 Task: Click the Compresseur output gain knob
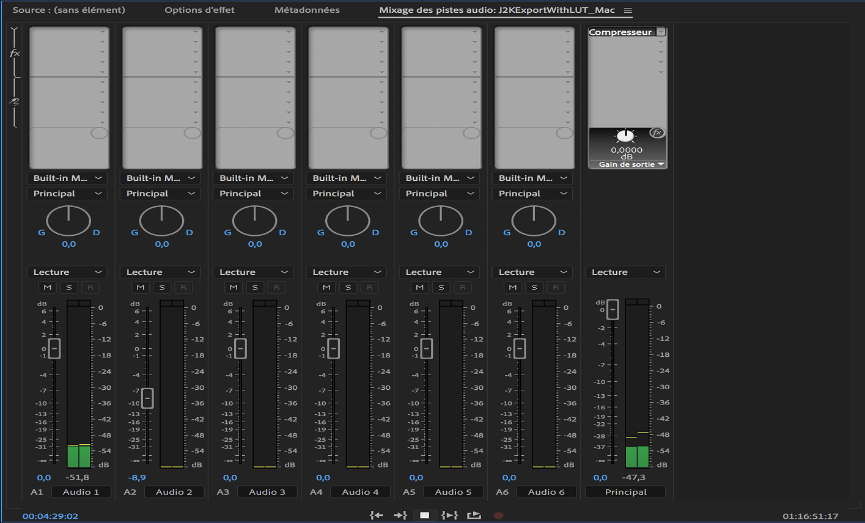point(625,136)
